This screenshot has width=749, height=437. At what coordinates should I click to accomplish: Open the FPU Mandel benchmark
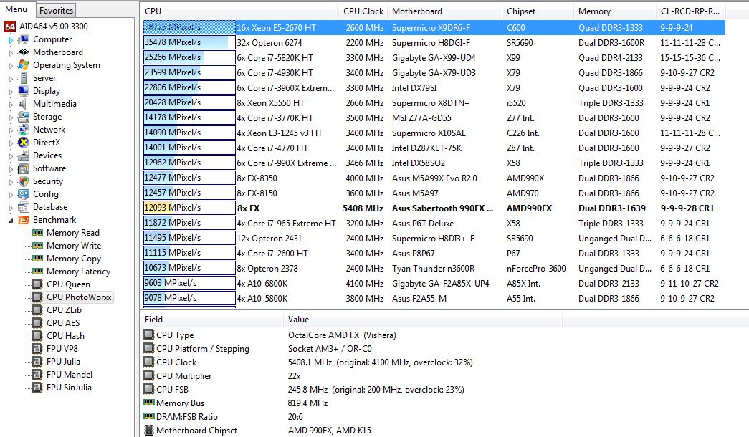click(x=70, y=375)
